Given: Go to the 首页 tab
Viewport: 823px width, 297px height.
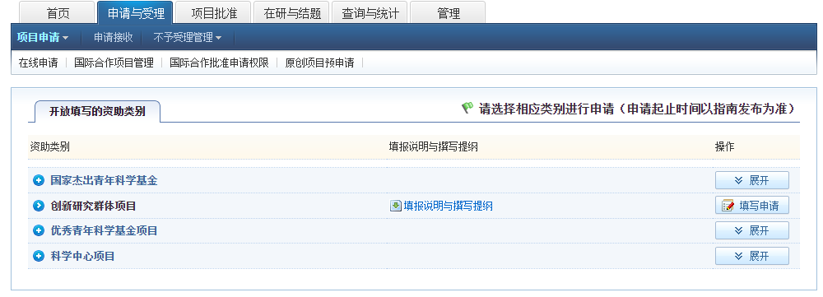Looking at the screenshot, I should click(58, 13).
